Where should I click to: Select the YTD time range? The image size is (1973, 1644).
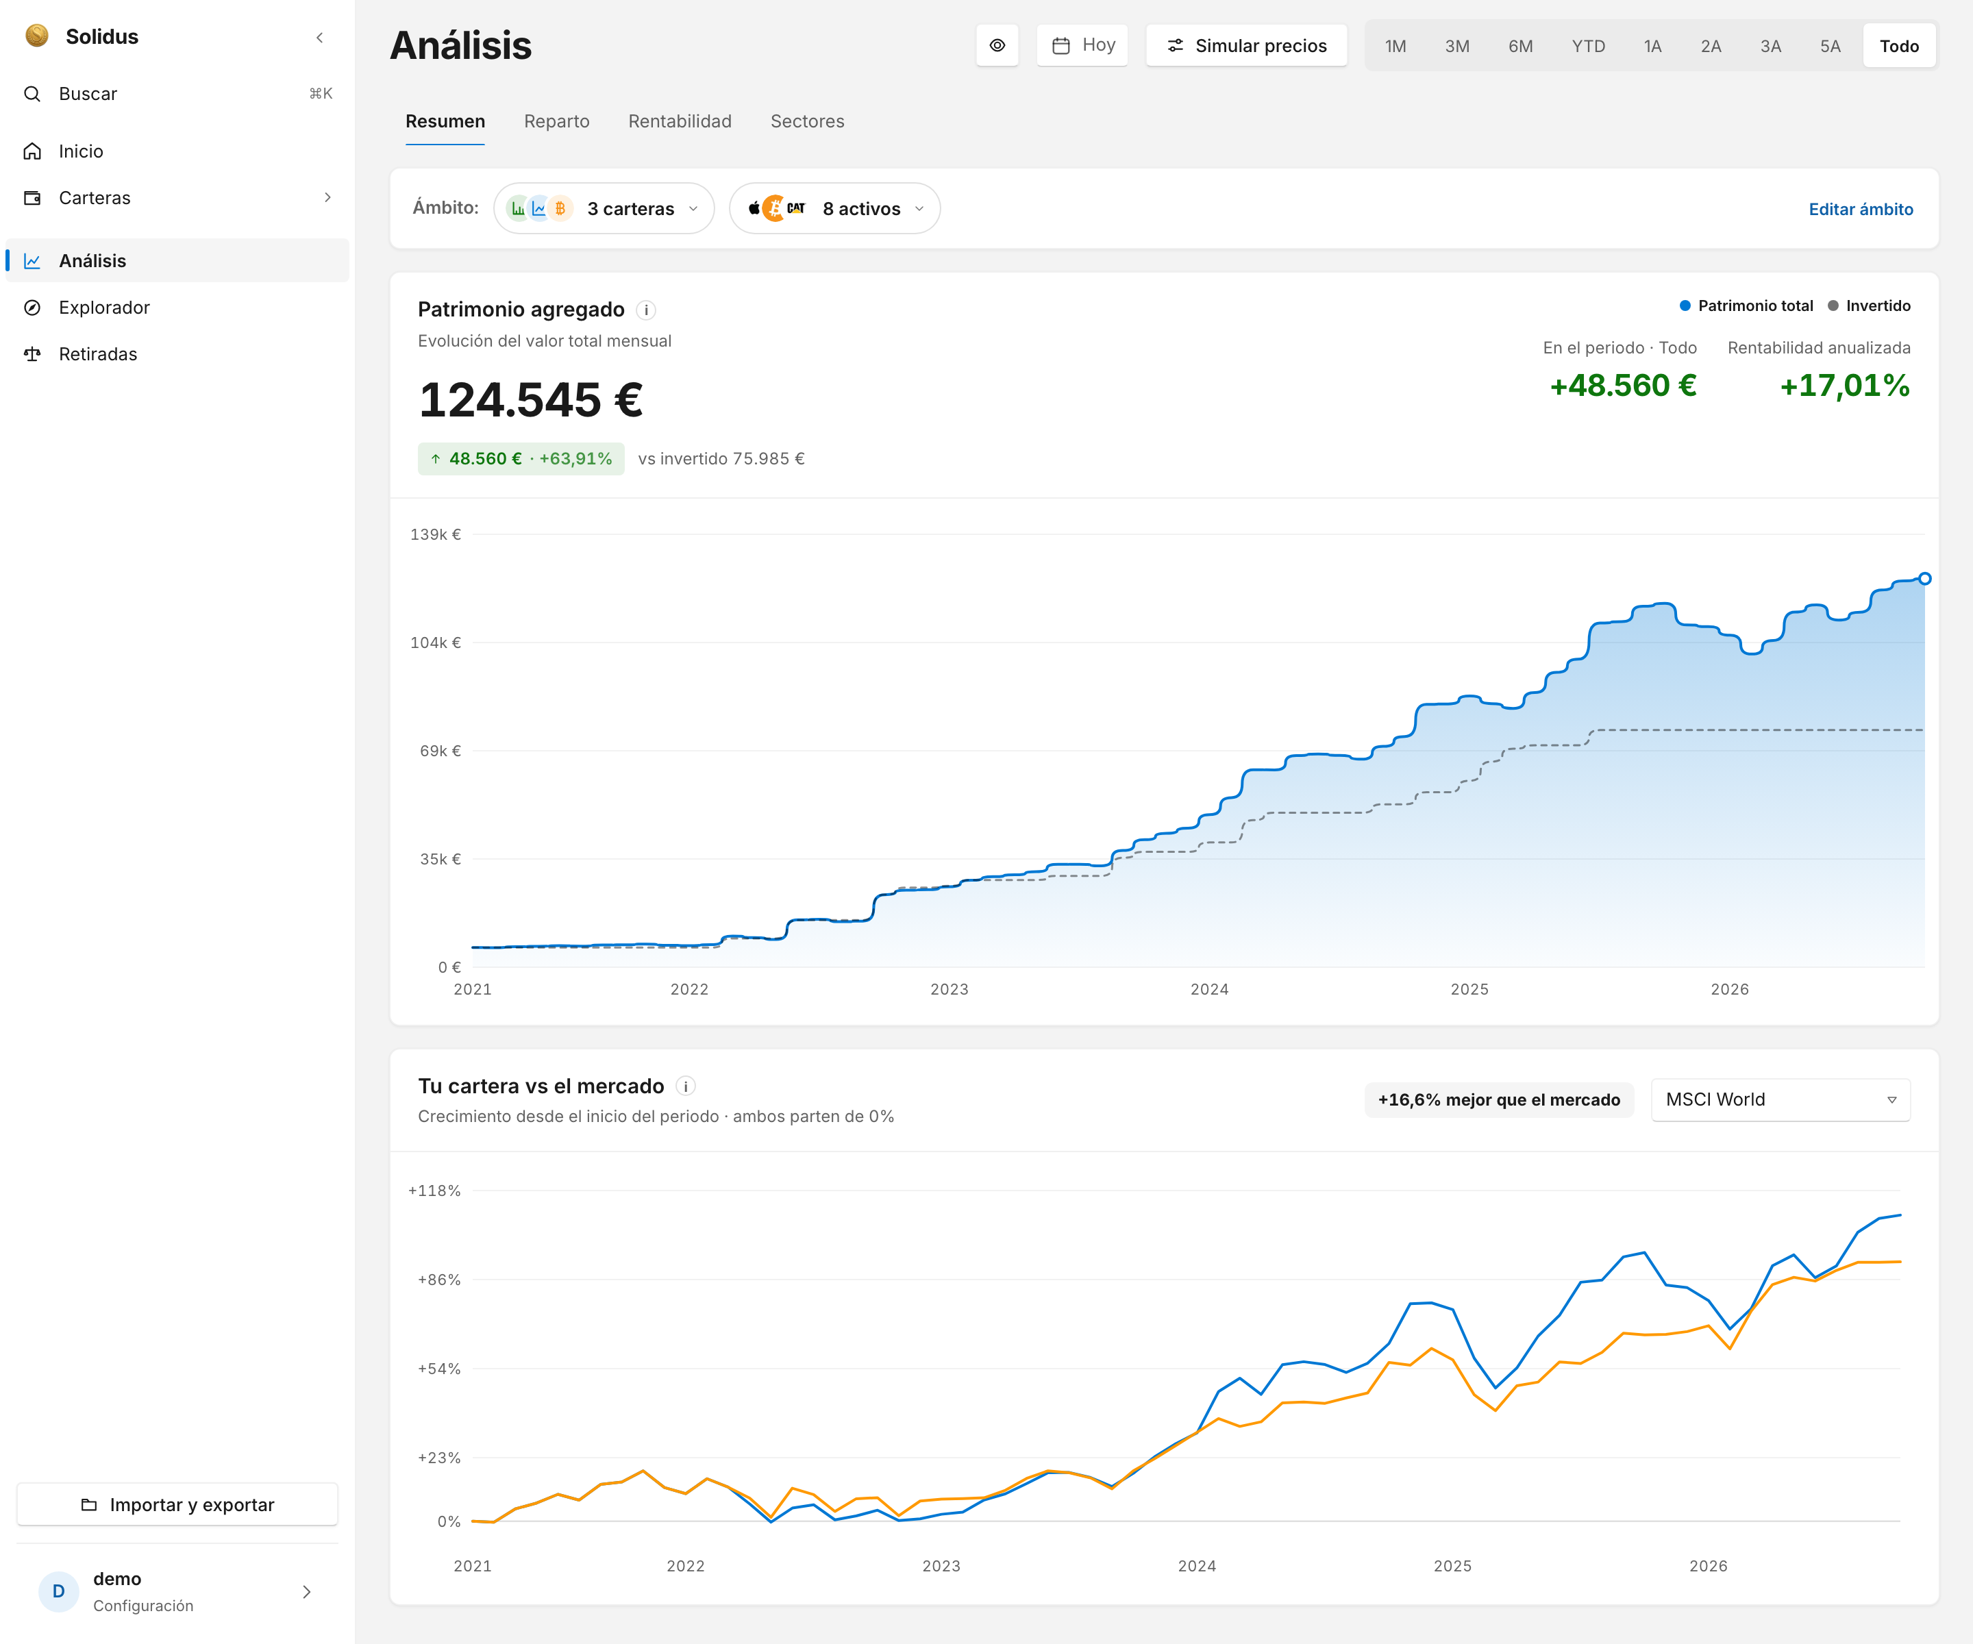coord(1588,46)
